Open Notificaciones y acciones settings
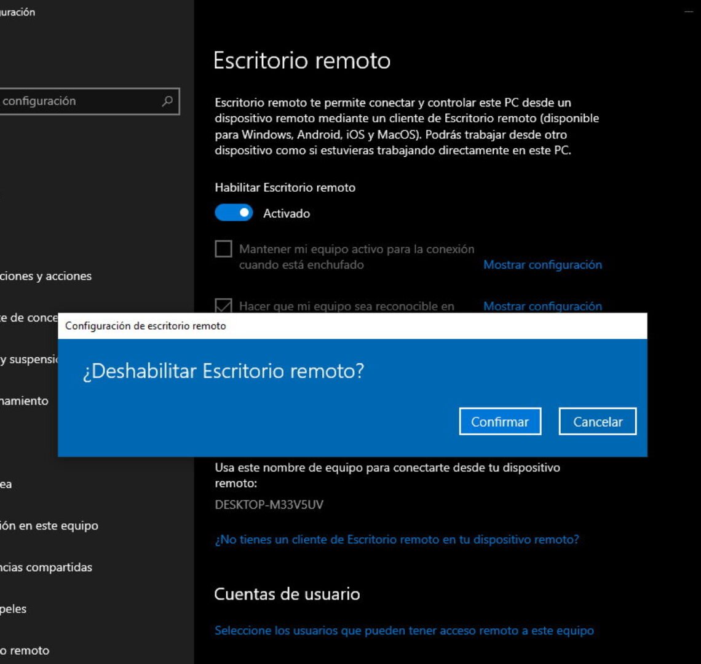This screenshot has width=701, height=664. click(x=46, y=276)
